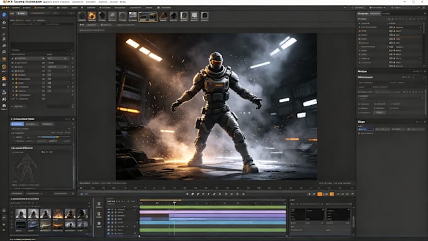Select the light gray square preset
Viewport: 428px width, 241px height.
click(x=194, y=16)
